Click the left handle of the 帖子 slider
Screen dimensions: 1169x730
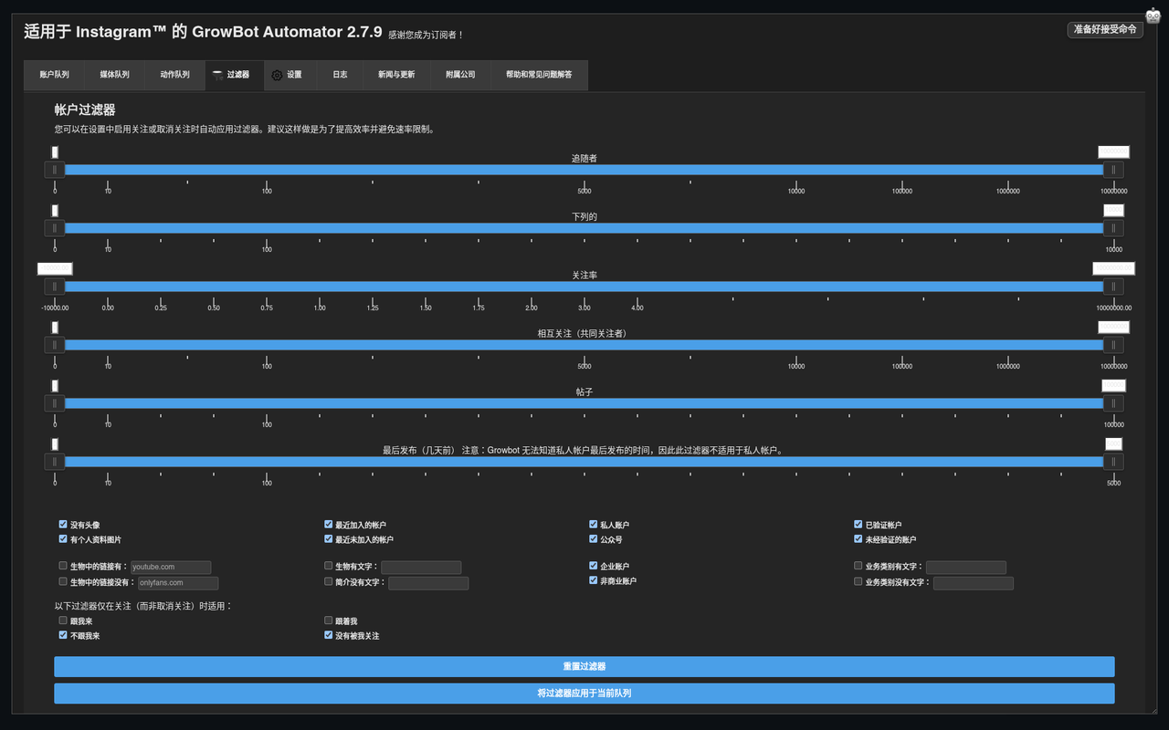click(55, 403)
